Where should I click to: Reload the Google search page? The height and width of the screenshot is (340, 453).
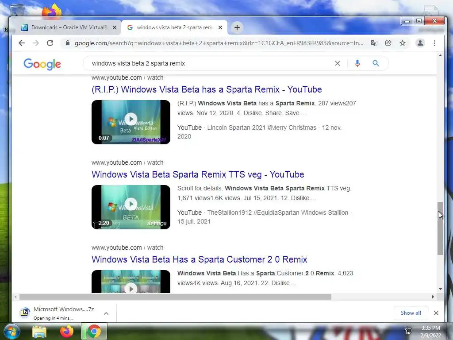tap(50, 43)
